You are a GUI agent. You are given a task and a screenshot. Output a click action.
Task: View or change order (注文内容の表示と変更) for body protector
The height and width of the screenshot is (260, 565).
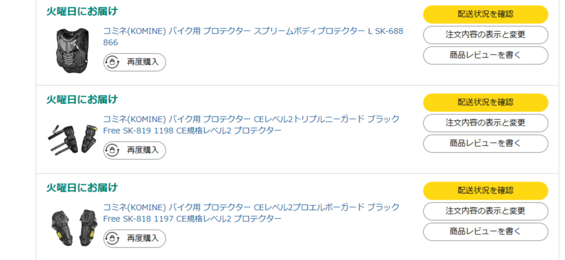coord(485,35)
